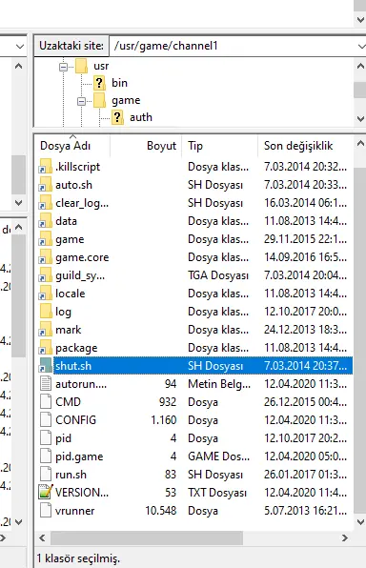Click the file list scroll down arrow
This screenshot has height=568, width=366.
360,521
